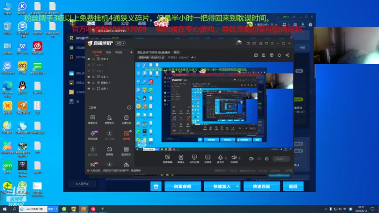Viewport: 379px width, 213px height.
Task: Collapse the 工具箱 toolbox section
Action: point(129,107)
